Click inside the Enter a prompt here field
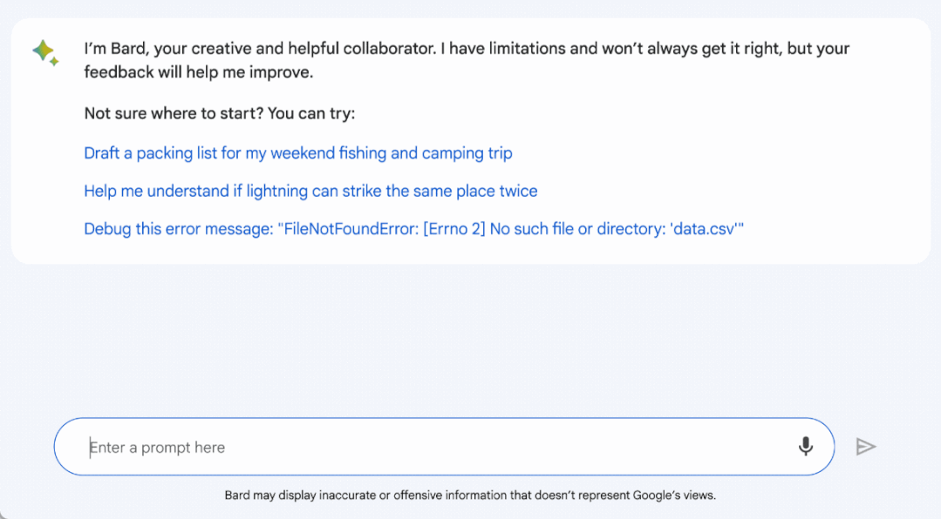 click(349, 446)
